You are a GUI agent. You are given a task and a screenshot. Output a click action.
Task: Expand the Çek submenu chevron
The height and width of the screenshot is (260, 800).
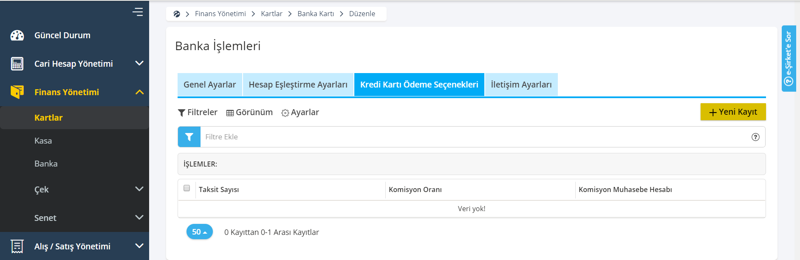point(139,189)
